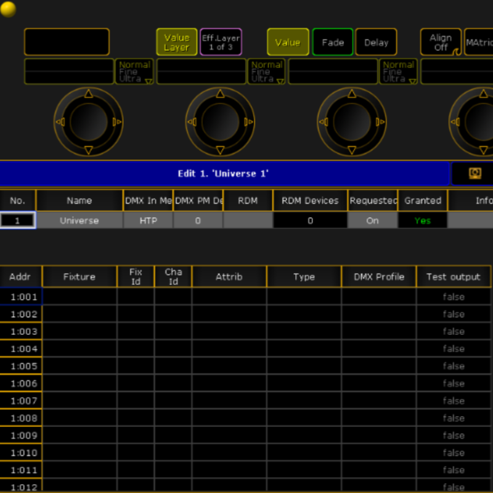This screenshot has width=493, height=493.
Task: Click the yellow ball icon in top-left corner
Action: (9, 9)
